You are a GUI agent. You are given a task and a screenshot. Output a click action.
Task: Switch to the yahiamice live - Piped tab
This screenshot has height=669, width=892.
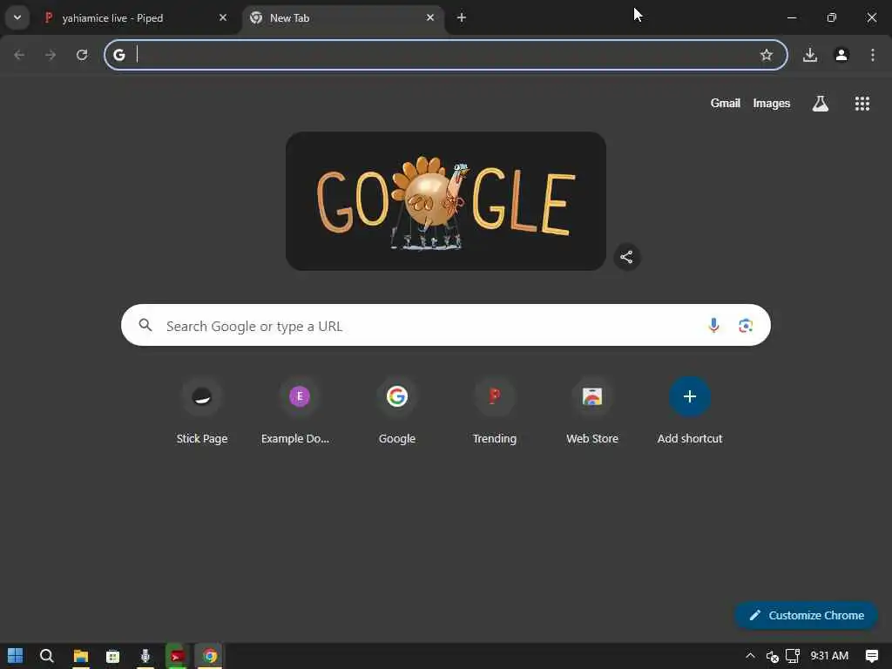(x=137, y=18)
